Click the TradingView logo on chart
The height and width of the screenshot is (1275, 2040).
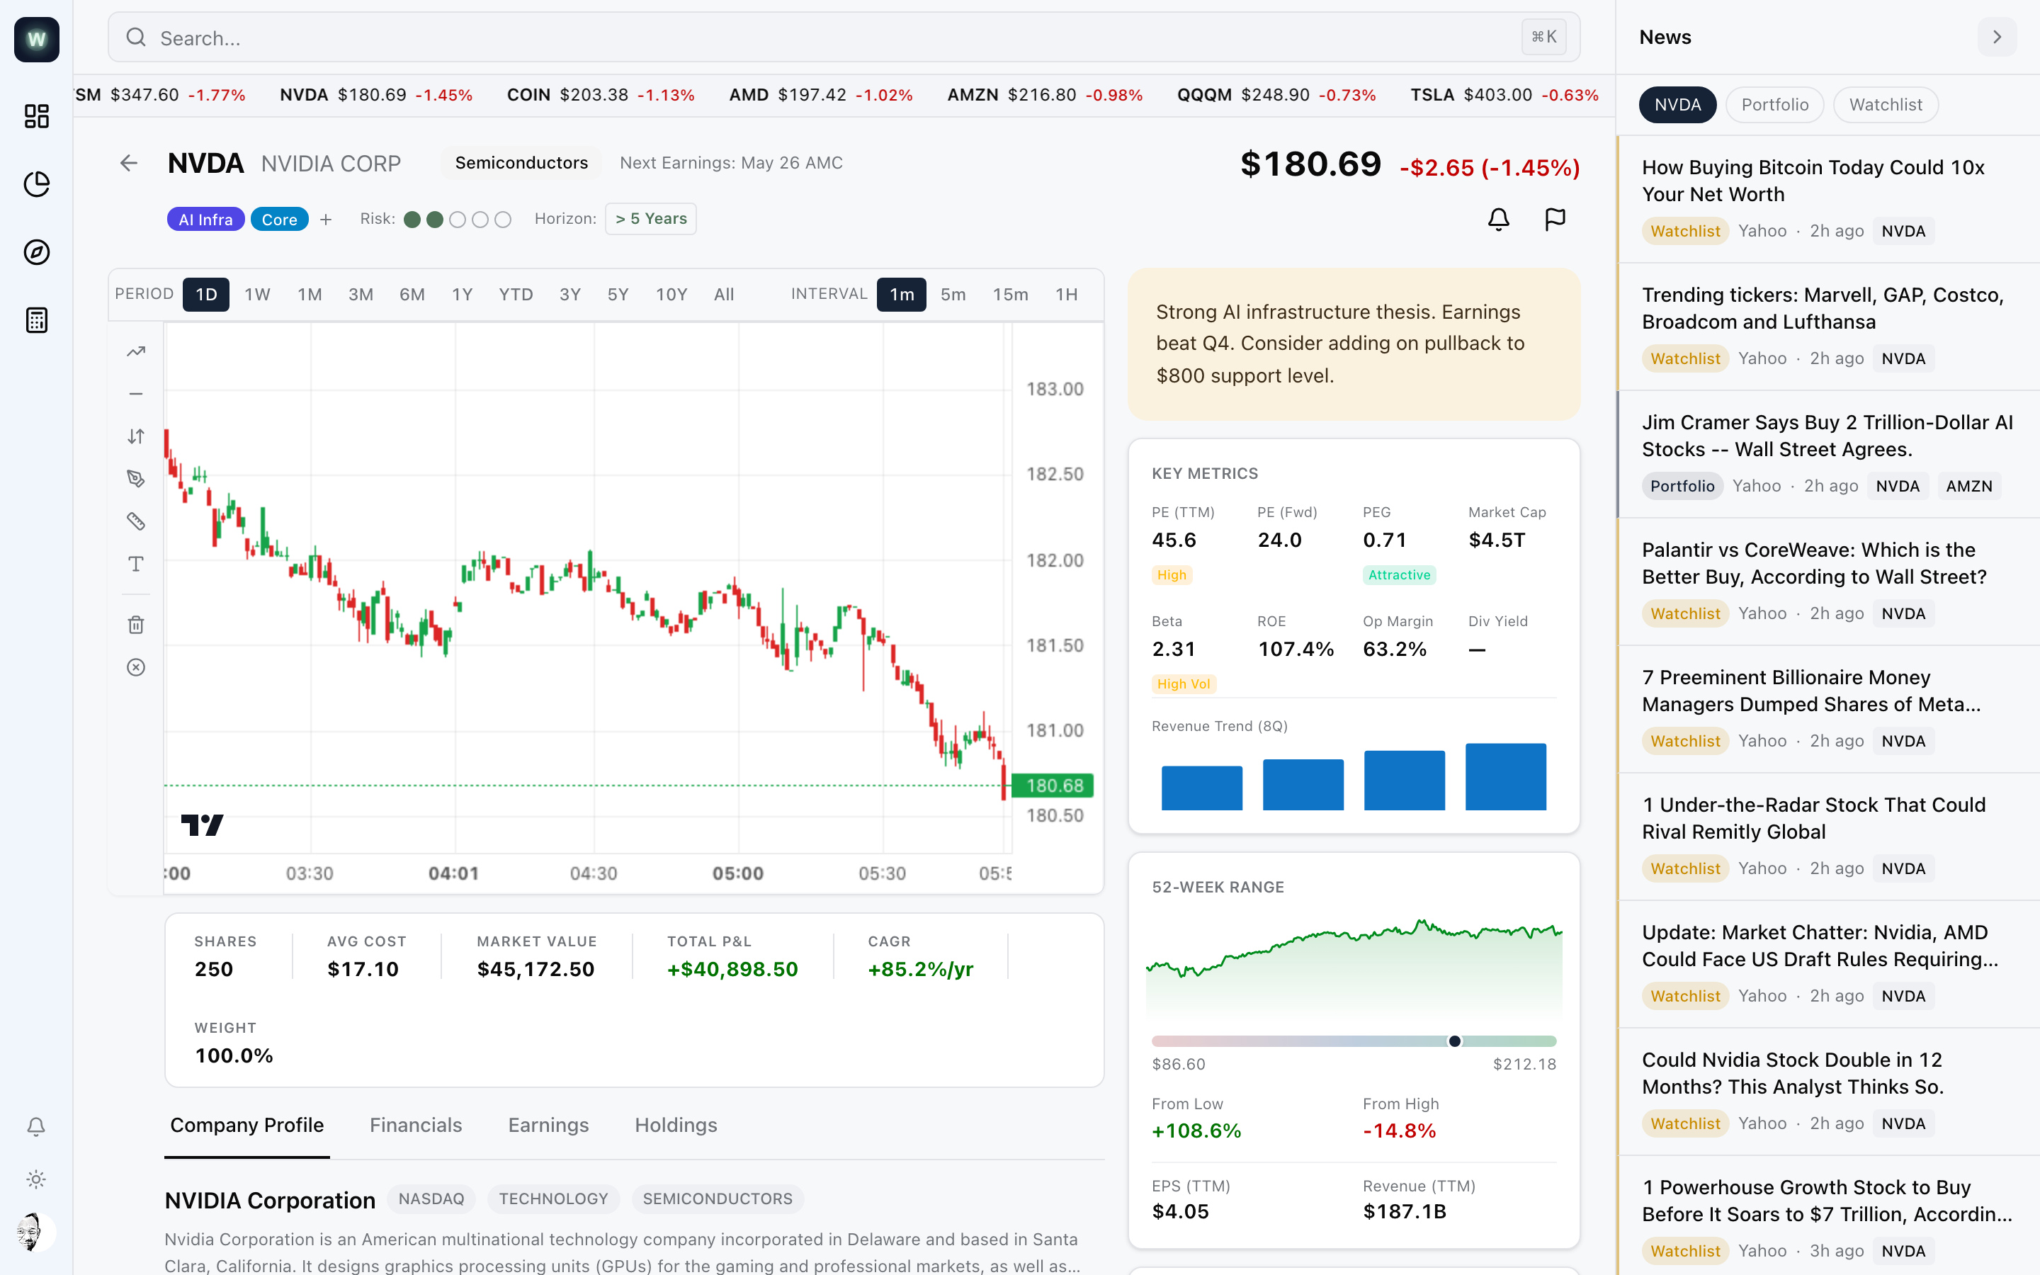[203, 824]
